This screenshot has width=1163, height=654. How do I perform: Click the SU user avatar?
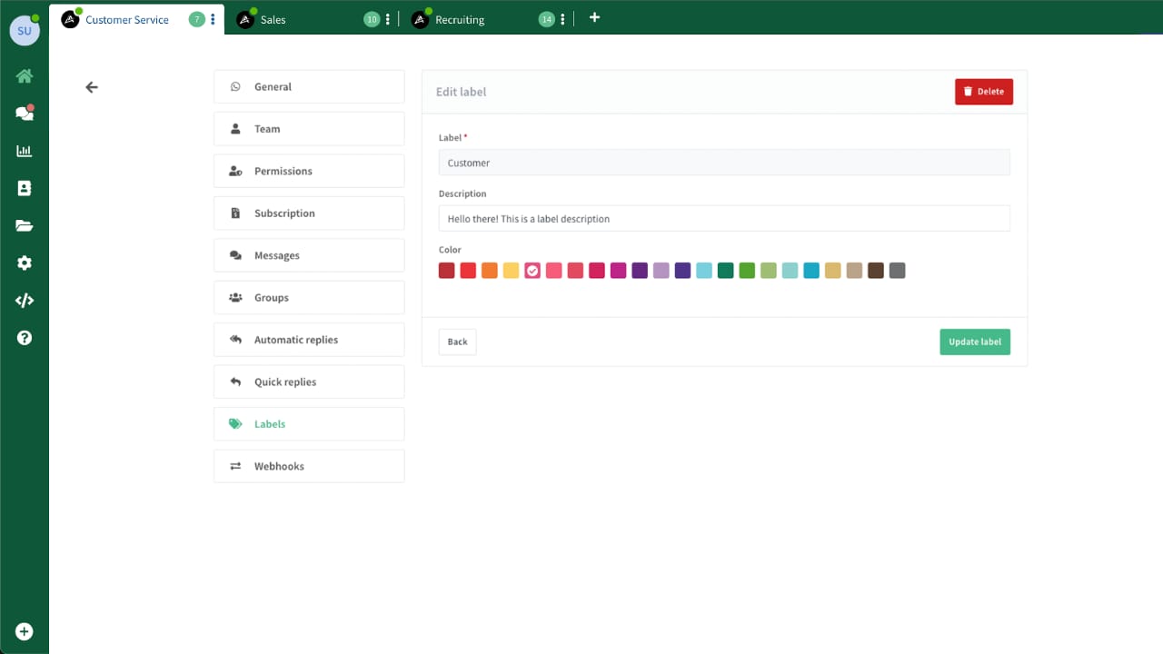25,30
